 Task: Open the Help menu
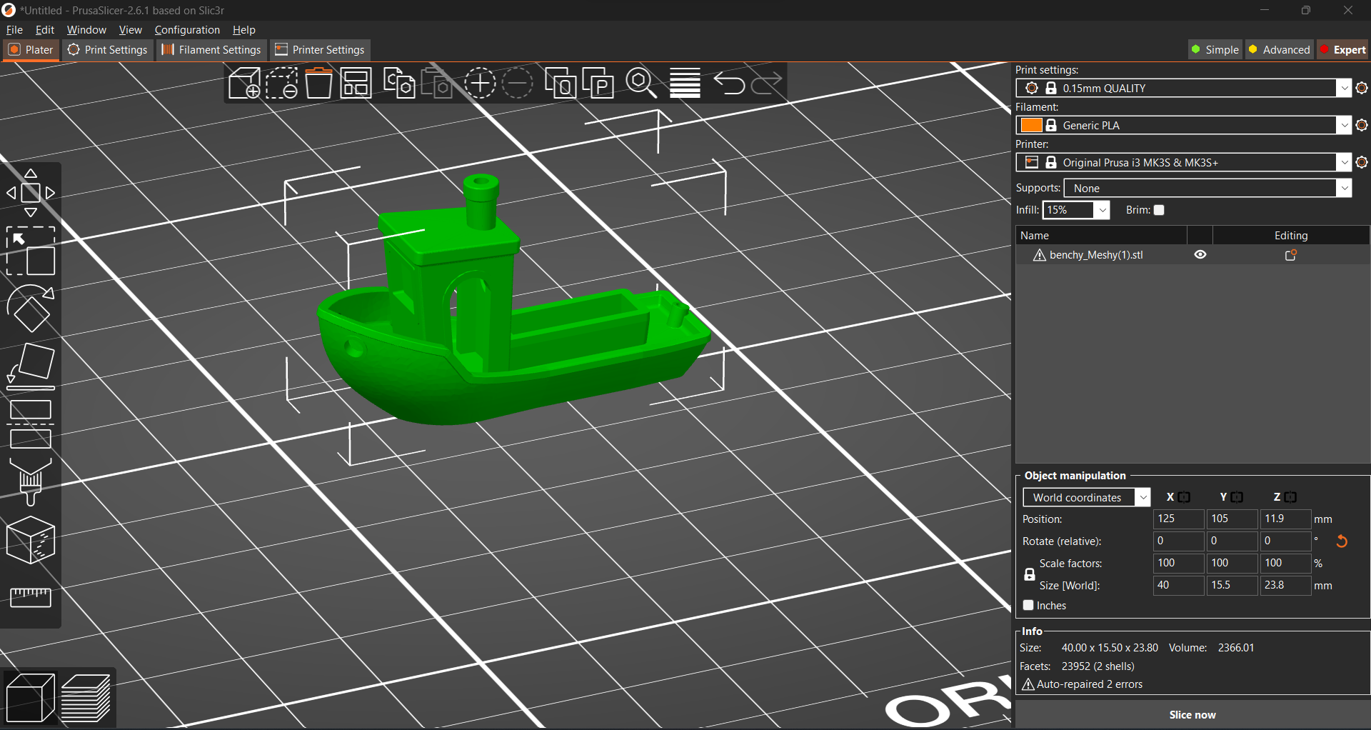(x=244, y=30)
